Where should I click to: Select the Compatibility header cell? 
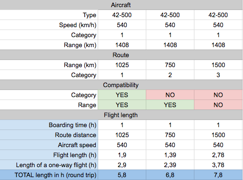click(121, 85)
